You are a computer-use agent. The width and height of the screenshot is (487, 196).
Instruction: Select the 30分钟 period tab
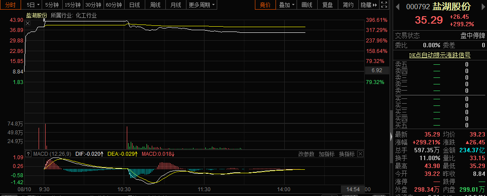pos(93,5)
